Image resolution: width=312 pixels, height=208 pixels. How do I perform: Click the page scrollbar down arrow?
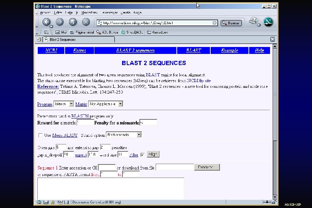point(275,197)
